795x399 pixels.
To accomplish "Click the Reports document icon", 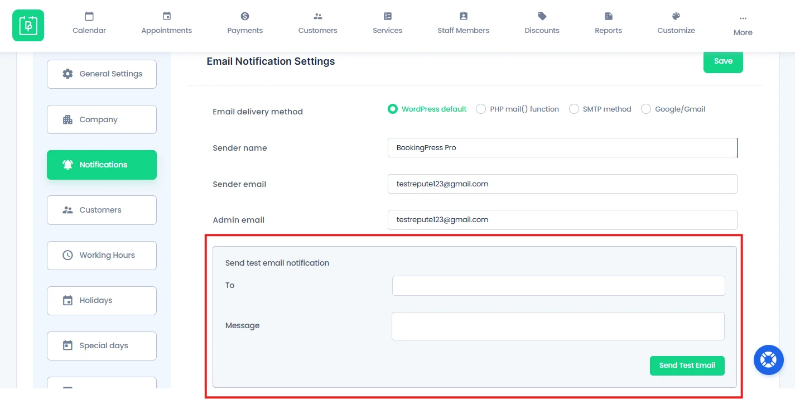I will (x=609, y=16).
